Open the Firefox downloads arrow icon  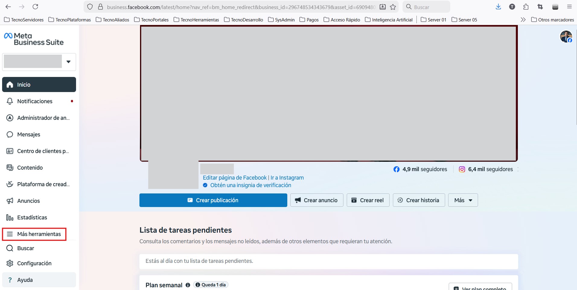pyautogui.click(x=498, y=7)
